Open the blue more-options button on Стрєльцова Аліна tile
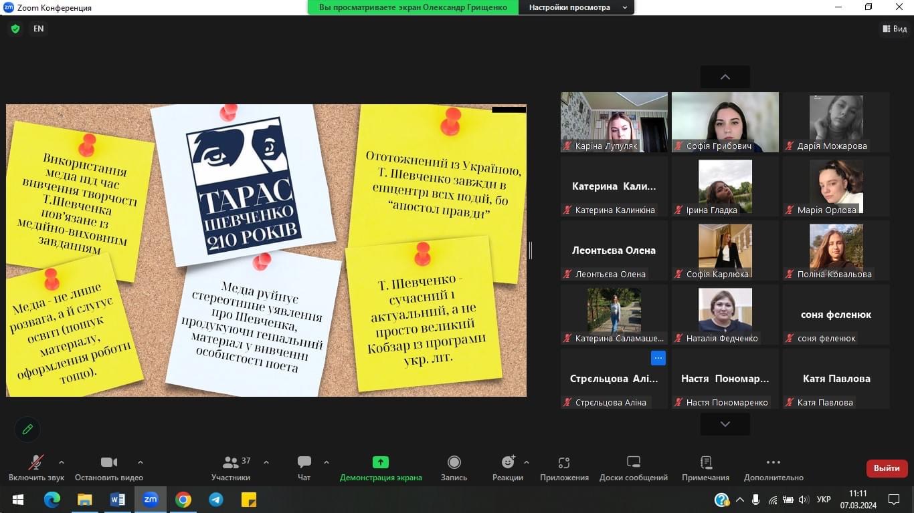The height and width of the screenshot is (513, 914). coord(658,358)
